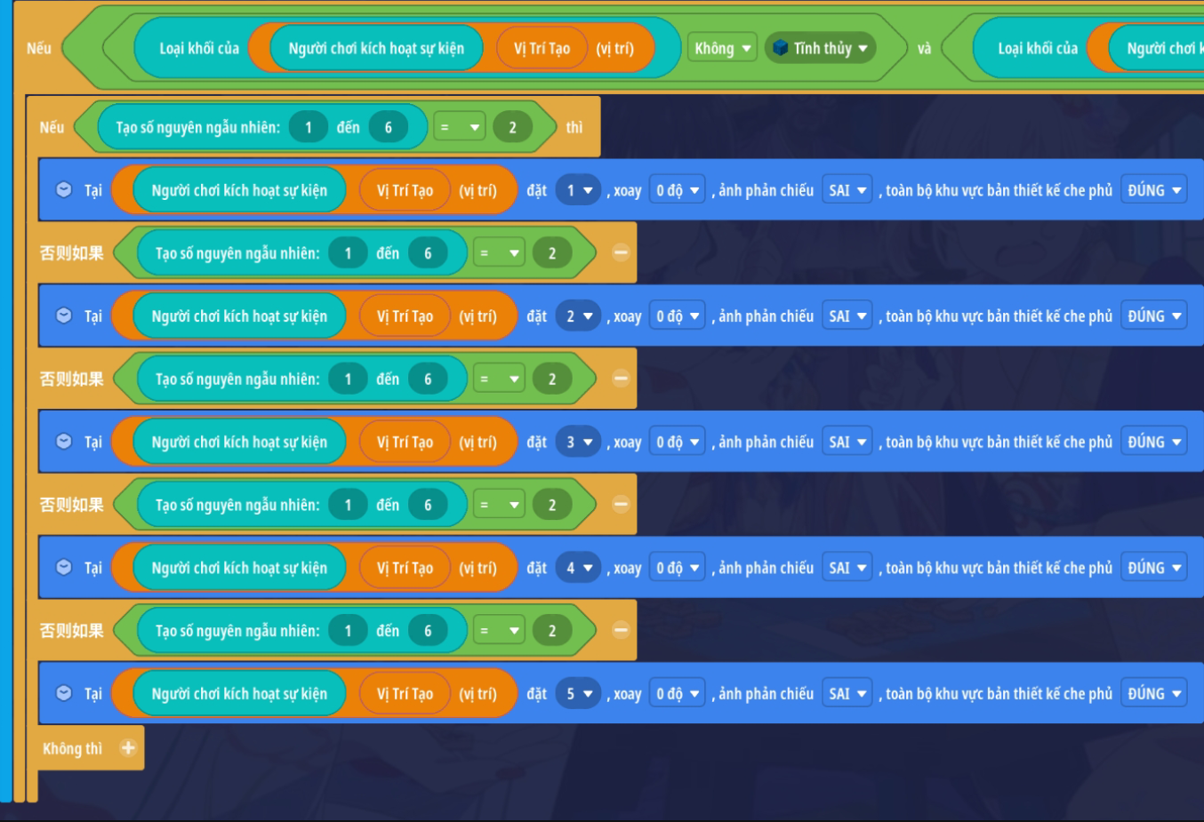Click Người chơi kích hoạt sự kiện in đặt 4 block
Image resolution: width=1204 pixels, height=822 pixels.
239,568
